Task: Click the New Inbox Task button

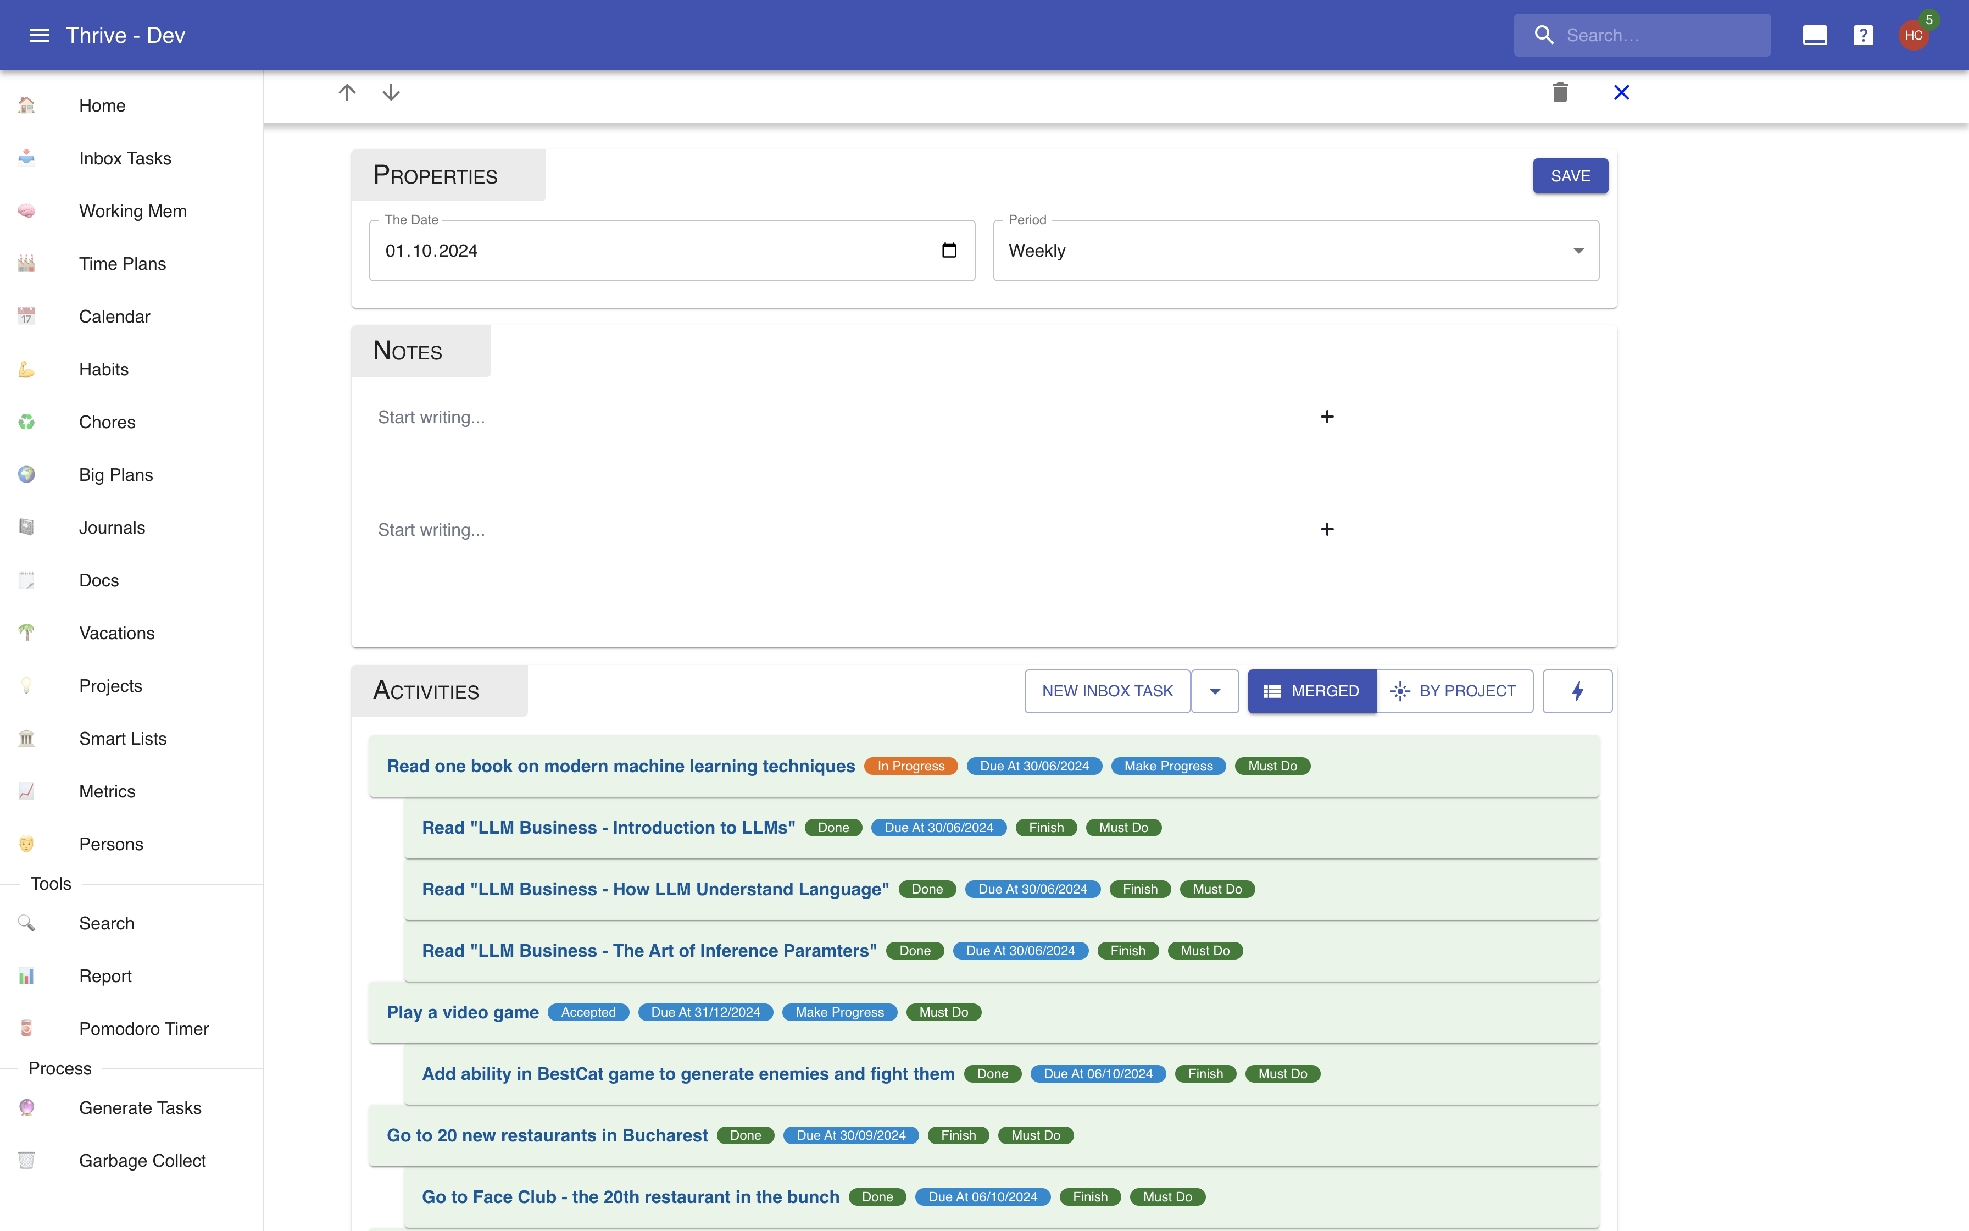Action: pos(1106,691)
